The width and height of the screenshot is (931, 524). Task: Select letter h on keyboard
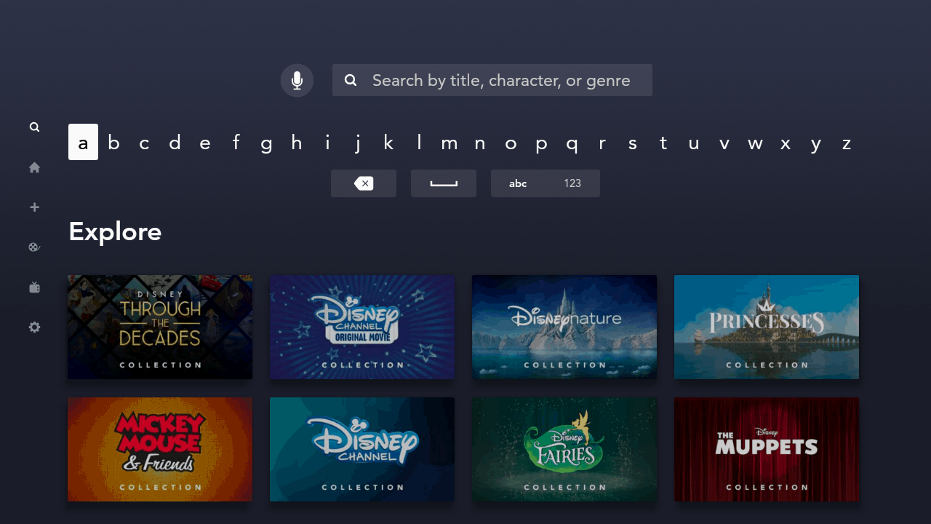coord(297,143)
